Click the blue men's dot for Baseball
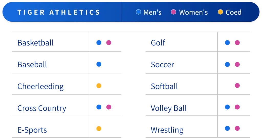The width and height of the screenshot is (262, 138). [99, 64]
